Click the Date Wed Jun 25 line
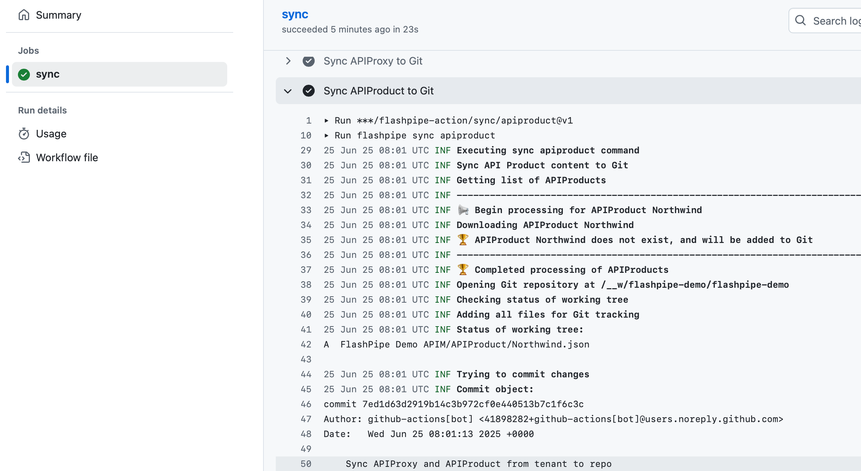This screenshot has width=861, height=471. pos(429,434)
